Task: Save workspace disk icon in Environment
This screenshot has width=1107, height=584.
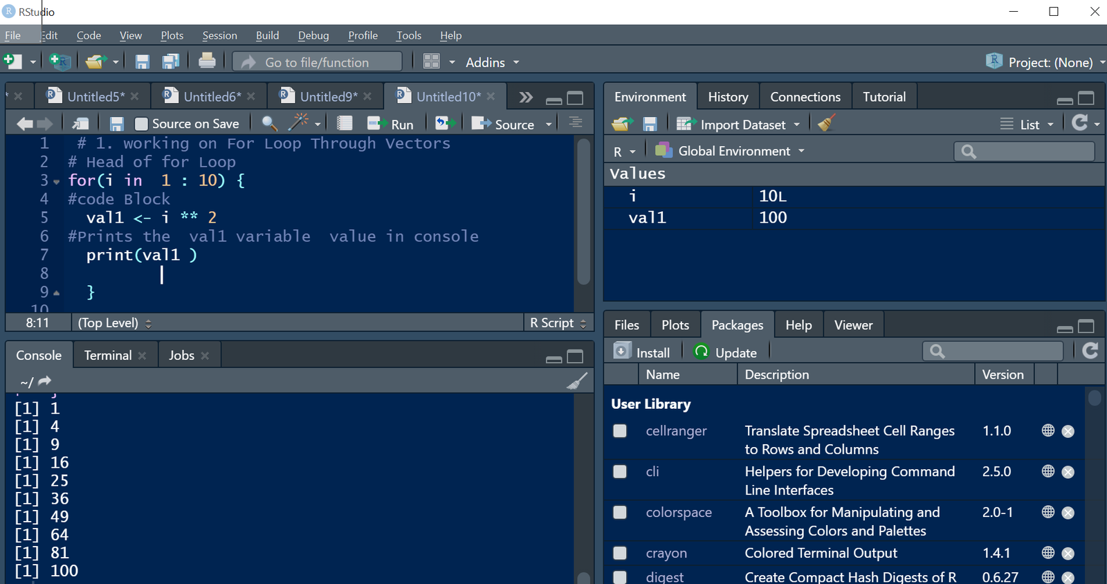Action: (650, 124)
